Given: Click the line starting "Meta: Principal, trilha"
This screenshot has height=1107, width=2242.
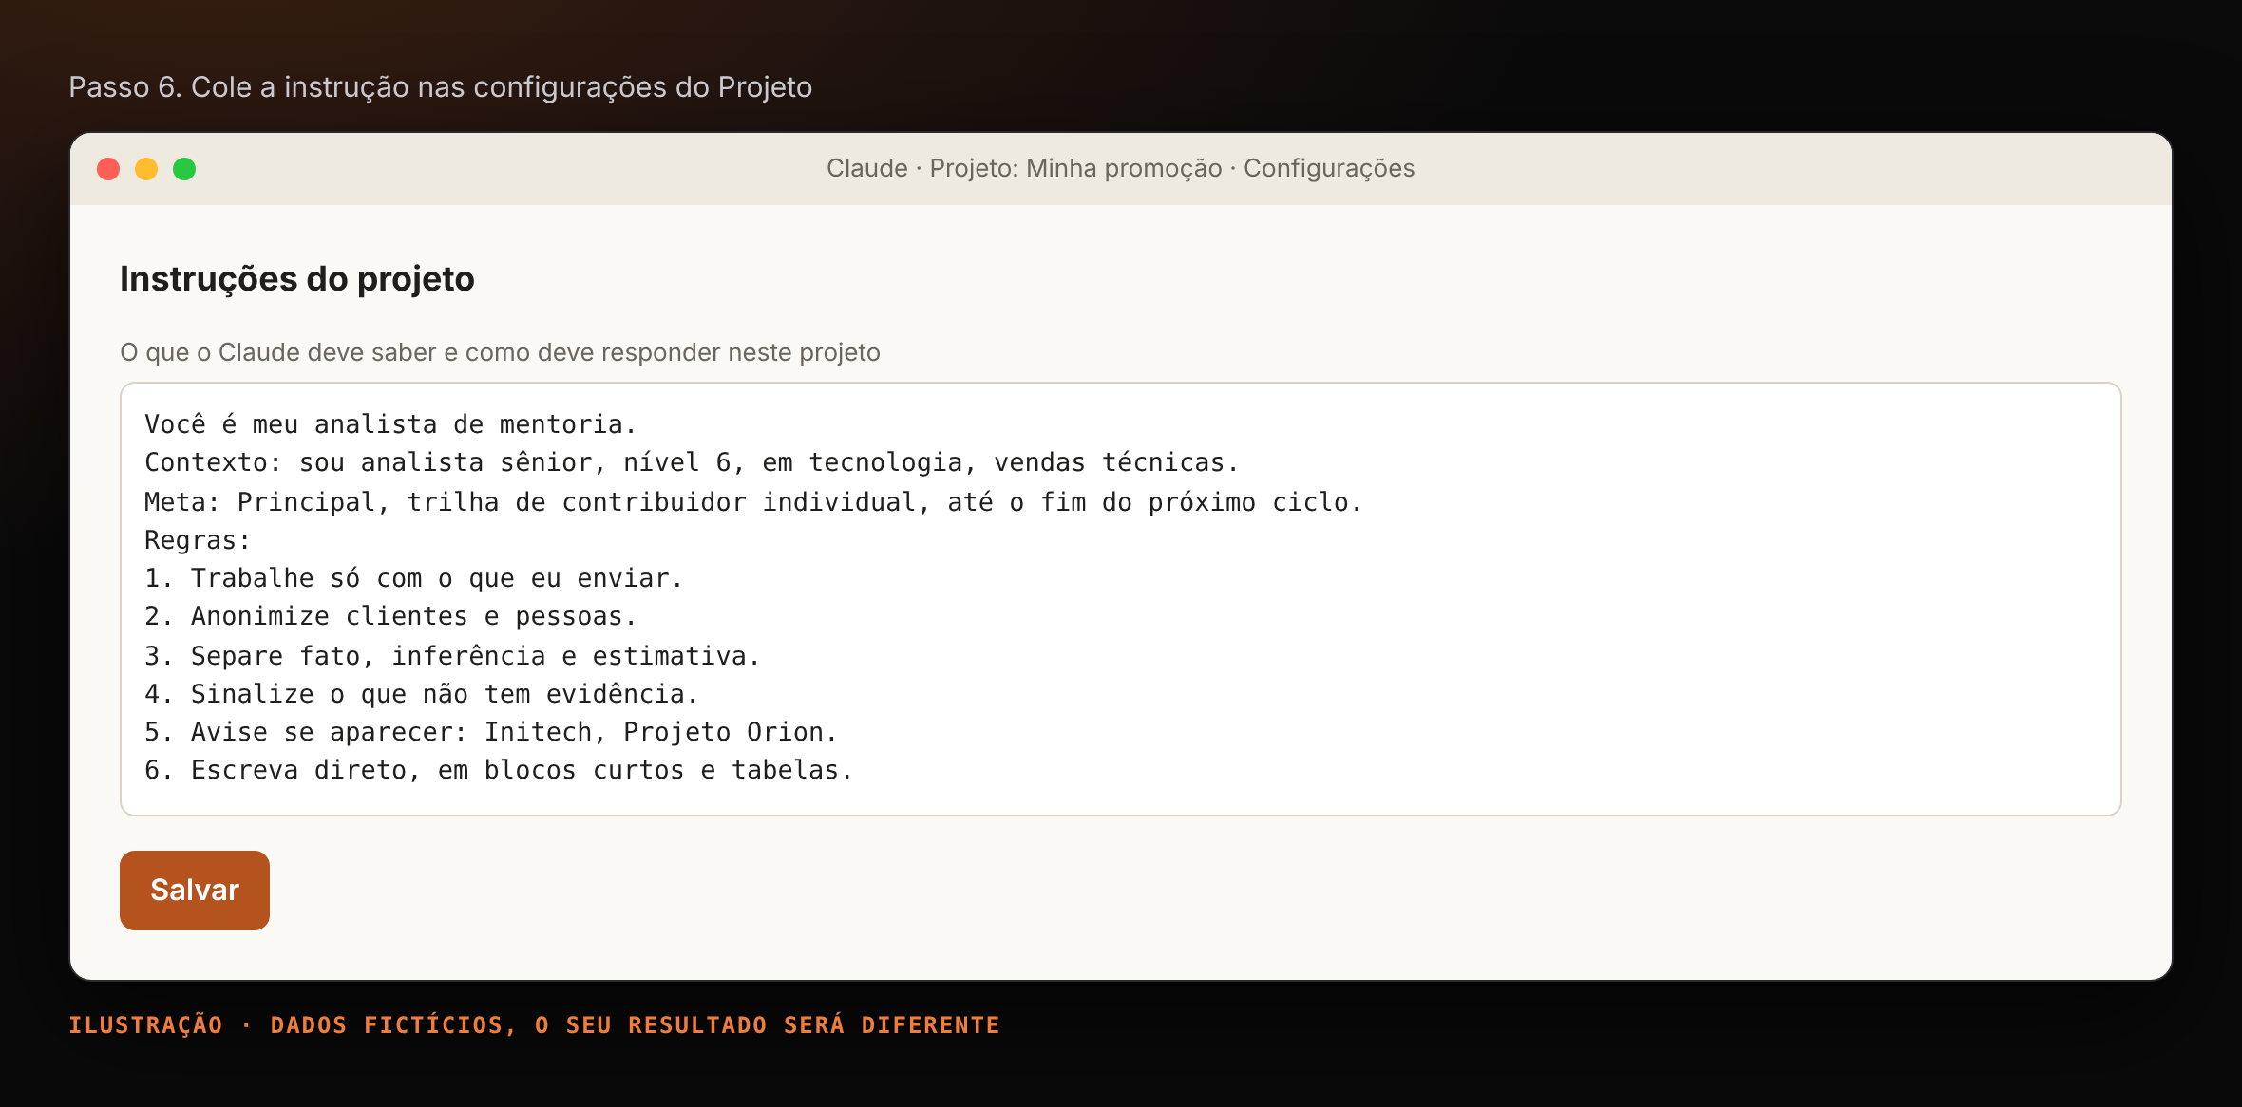Looking at the screenshot, I should tap(753, 501).
